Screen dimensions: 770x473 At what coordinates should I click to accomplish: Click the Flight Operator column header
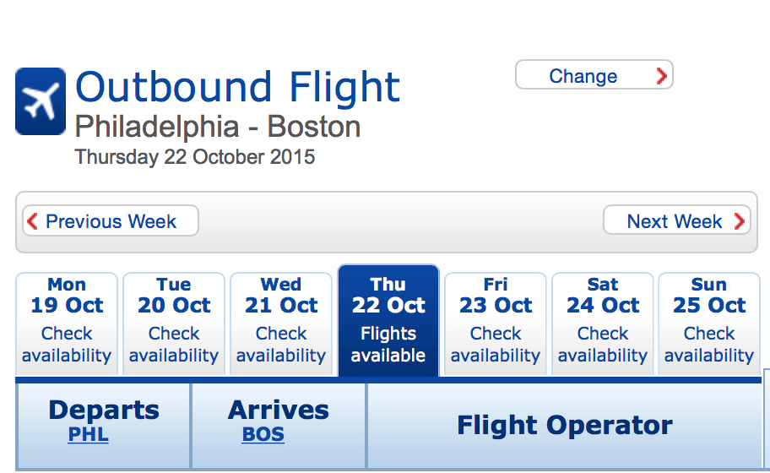point(564,426)
